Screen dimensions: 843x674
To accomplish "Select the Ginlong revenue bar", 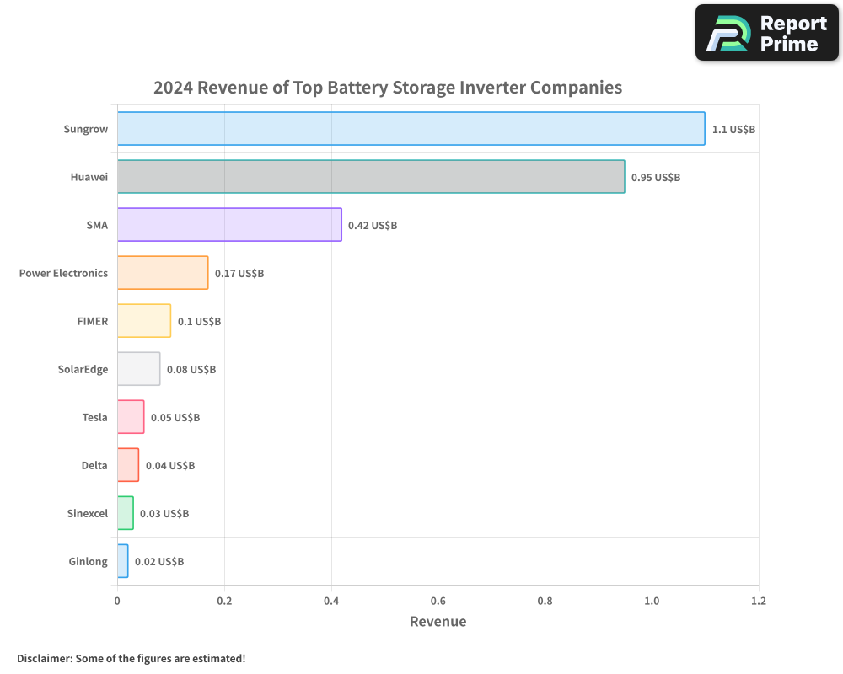I will pyautogui.click(x=123, y=561).
